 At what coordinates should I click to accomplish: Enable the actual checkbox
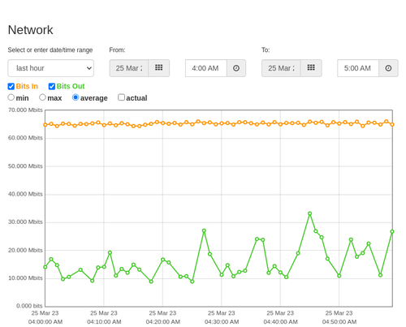(122, 97)
